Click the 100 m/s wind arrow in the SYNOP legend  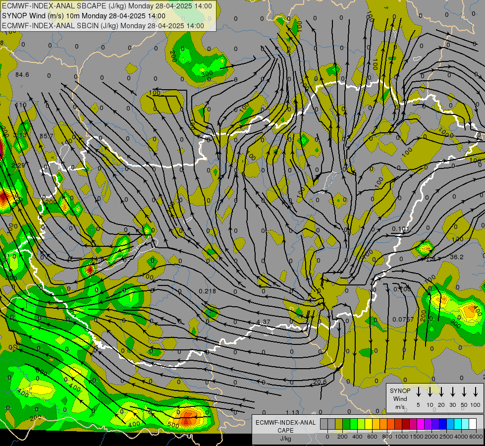[x=476, y=392]
